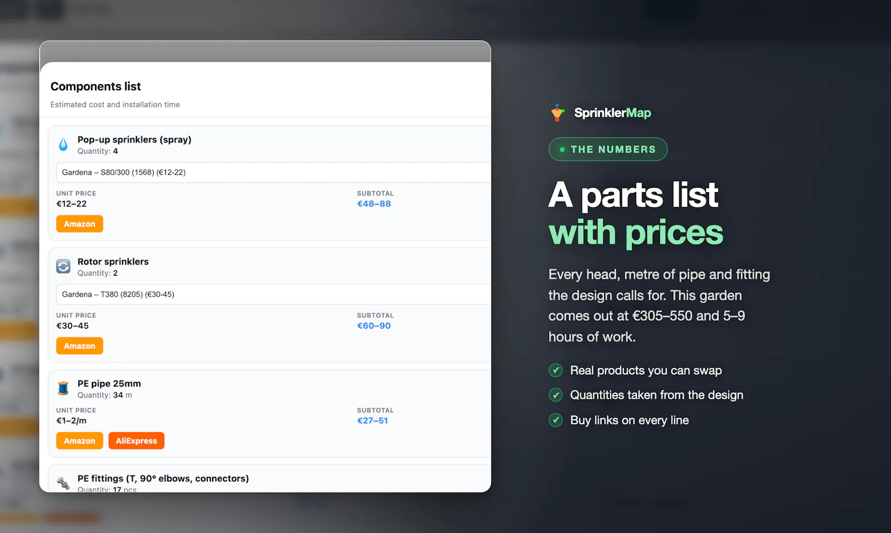This screenshot has height=533, width=891.
Task: Click the SprinklerMap logo icon
Action: [x=557, y=113]
